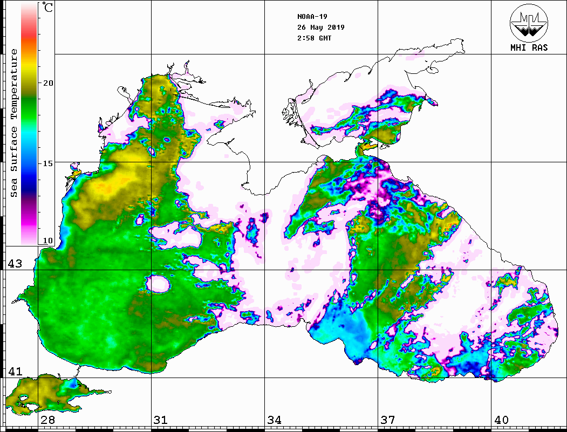Click the °C unit label

pyautogui.click(x=47, y=7)
